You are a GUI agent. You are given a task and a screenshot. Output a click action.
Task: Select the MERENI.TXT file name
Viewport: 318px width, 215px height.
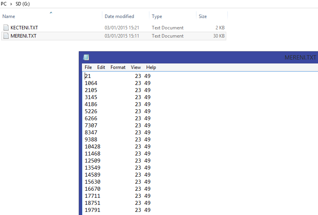pyautogui.click(x=24, y=36)
